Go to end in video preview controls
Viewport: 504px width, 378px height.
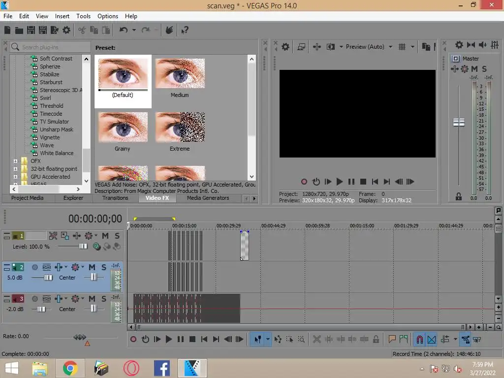(x=387, y=182)
